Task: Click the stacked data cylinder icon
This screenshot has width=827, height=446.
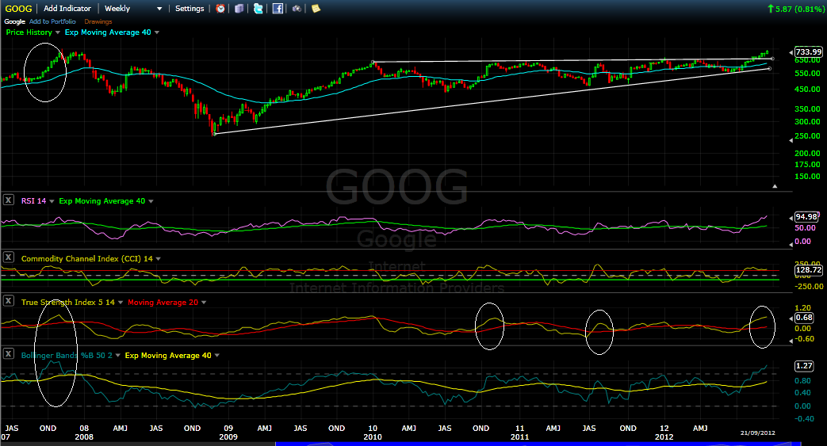Action: [x=239, y=9]
